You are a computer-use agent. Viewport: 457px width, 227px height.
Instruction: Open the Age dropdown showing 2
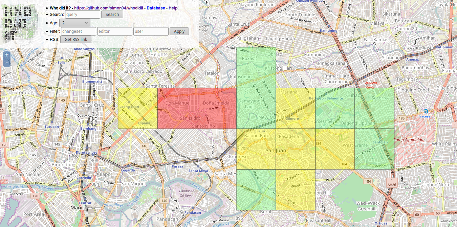click(x=74, y=23)
